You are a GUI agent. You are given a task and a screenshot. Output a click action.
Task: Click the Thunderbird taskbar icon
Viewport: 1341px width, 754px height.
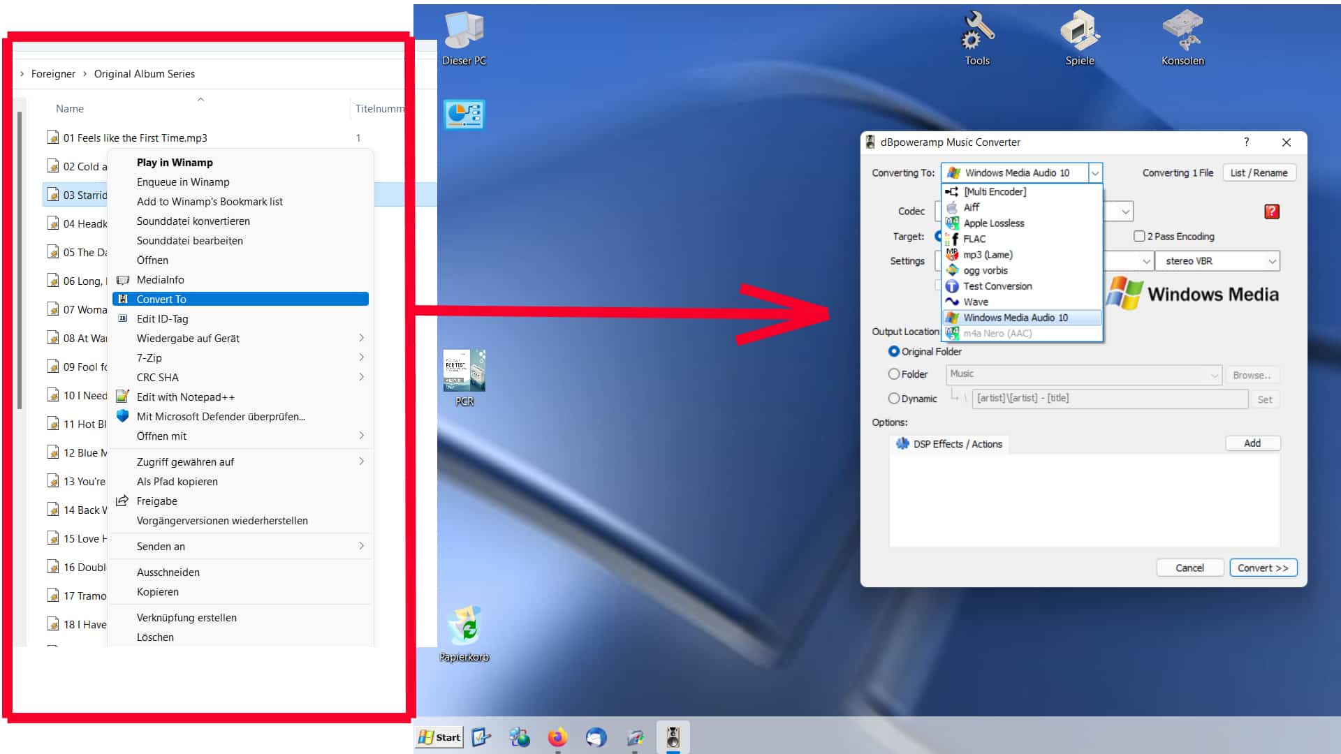tap(596, 737)
